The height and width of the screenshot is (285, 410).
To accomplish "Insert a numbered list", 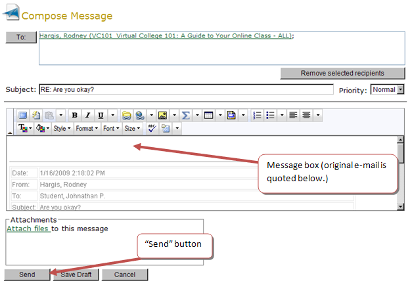I will pyautogui.click(x=258, y=115).
